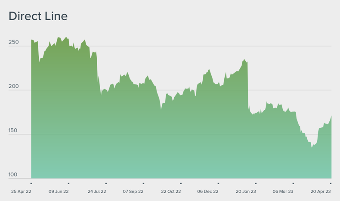The width and height of the screenshot is (340, 201).
Task: Pick the 06 Mar 23 date label
Action: [283, 191]
